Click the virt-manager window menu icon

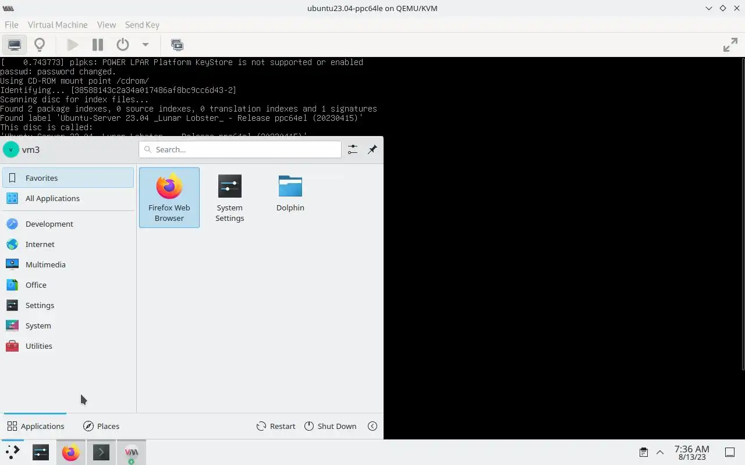point(8,8)
